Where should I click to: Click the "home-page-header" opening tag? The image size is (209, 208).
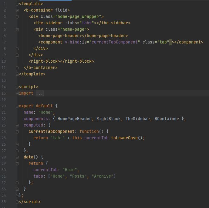[x=60, y=36]
